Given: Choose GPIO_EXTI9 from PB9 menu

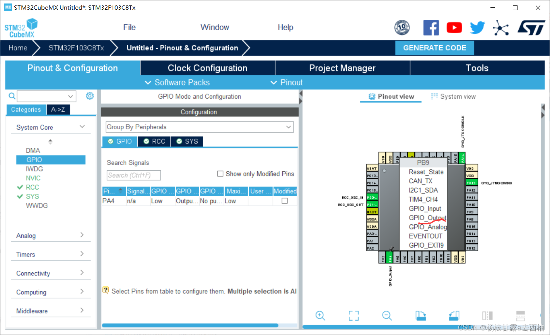Looking at the screenshot, I should [x=426, y=245].
